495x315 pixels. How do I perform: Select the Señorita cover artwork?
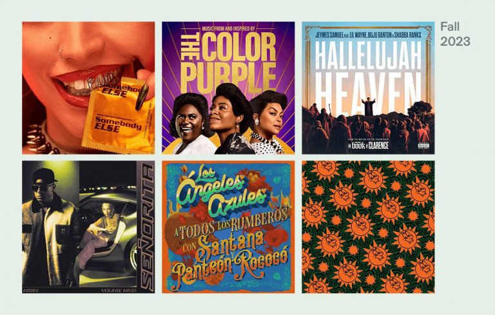[x=88, y=227]
